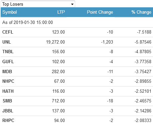Open the MDB symbol entry
The width and height of the screenshot is (153, 124).
tap(7, 71)
